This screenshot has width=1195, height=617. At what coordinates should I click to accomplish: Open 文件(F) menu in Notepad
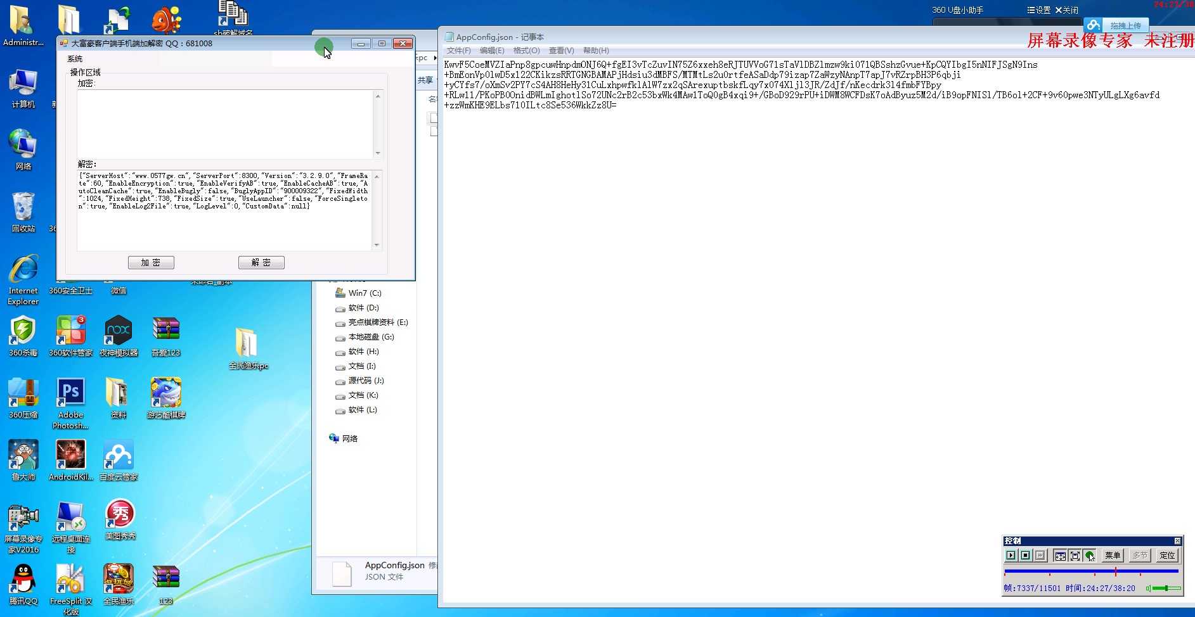pyautogui.click(x=458, y=51)
